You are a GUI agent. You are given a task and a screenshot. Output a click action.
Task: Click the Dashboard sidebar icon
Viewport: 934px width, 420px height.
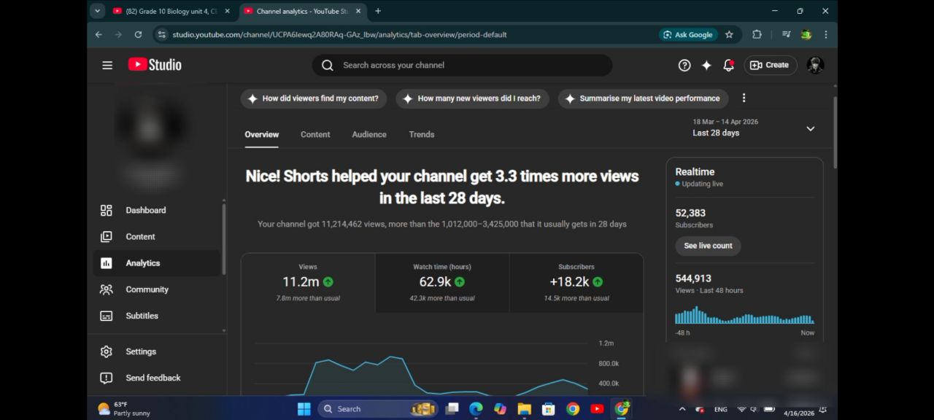tap(107, 210)
